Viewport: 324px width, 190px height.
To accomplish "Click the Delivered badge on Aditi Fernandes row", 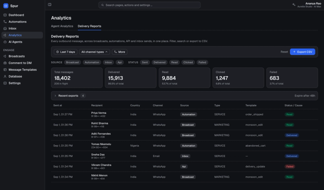I will point(291,135).
